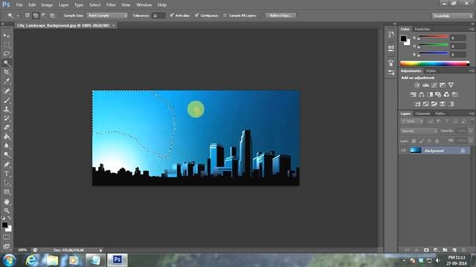Click the Add layer mask button

(426, 250)
